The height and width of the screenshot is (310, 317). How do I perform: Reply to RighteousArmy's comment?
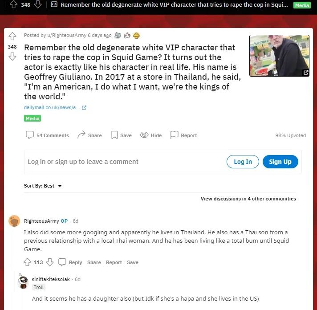70,262
